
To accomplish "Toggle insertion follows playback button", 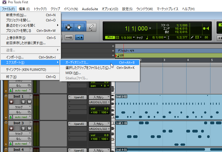I will point(79,37).
